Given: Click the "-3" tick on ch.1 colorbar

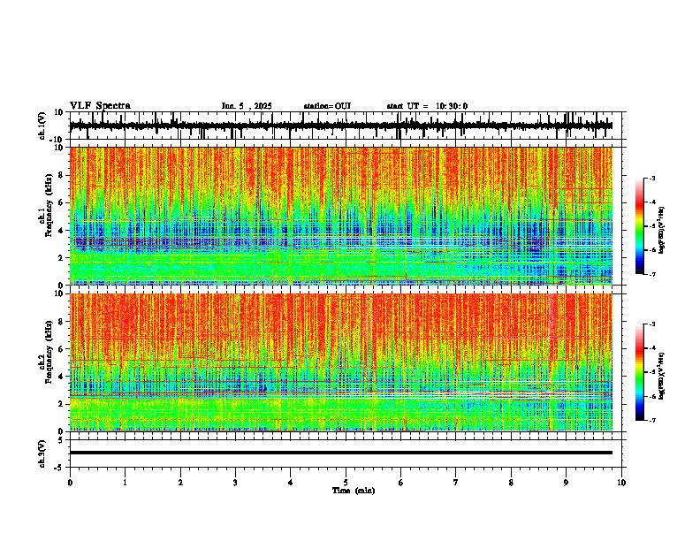Looking at the screenshot, I should click(x=651, y=179).
